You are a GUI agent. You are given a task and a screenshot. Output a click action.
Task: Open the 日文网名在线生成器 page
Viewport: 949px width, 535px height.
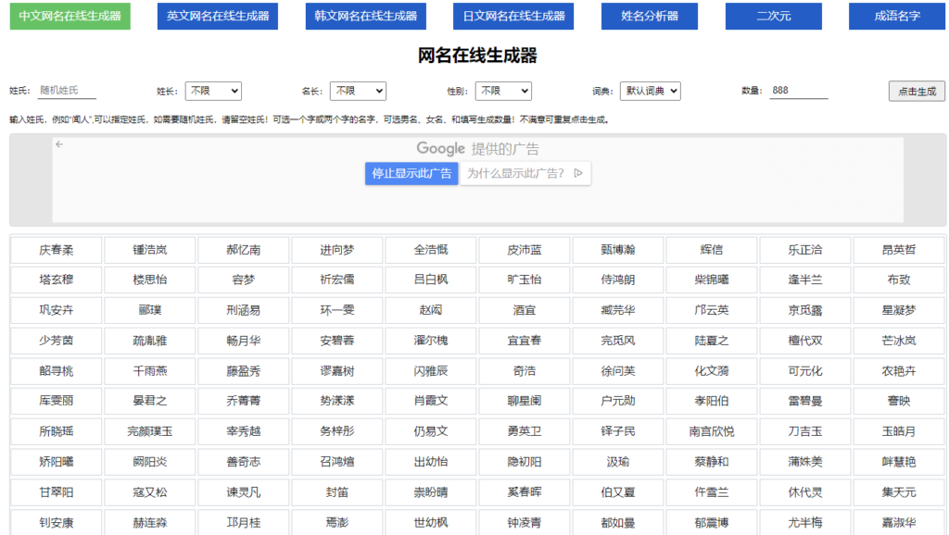click(513, 16)
